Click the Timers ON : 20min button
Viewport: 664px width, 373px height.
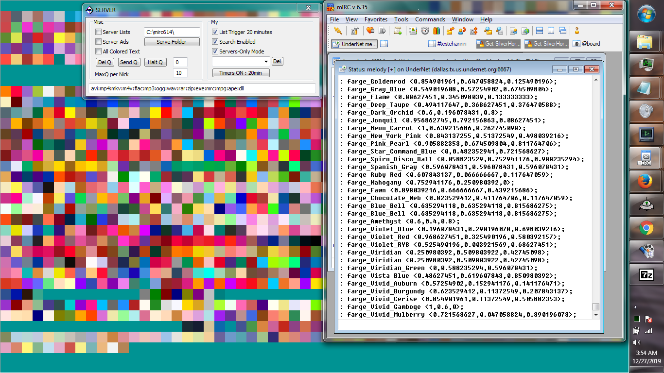[x=241, y=73]
